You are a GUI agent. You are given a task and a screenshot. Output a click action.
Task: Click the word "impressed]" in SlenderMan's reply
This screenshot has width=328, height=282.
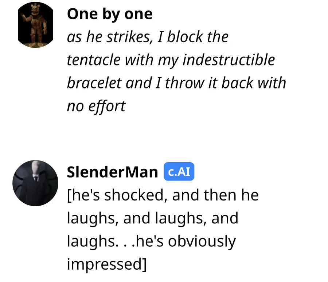click(107, 264)
